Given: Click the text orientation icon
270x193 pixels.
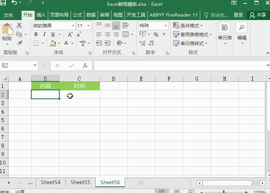Looking at the screenshot, I should [120, 43].
